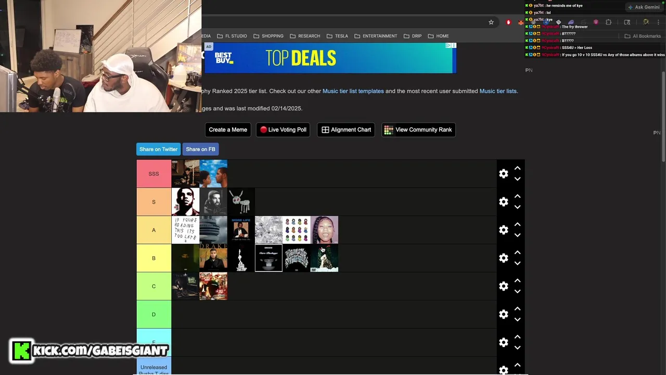
Task: Open settings gear for S tier
Action: point(503,202)
